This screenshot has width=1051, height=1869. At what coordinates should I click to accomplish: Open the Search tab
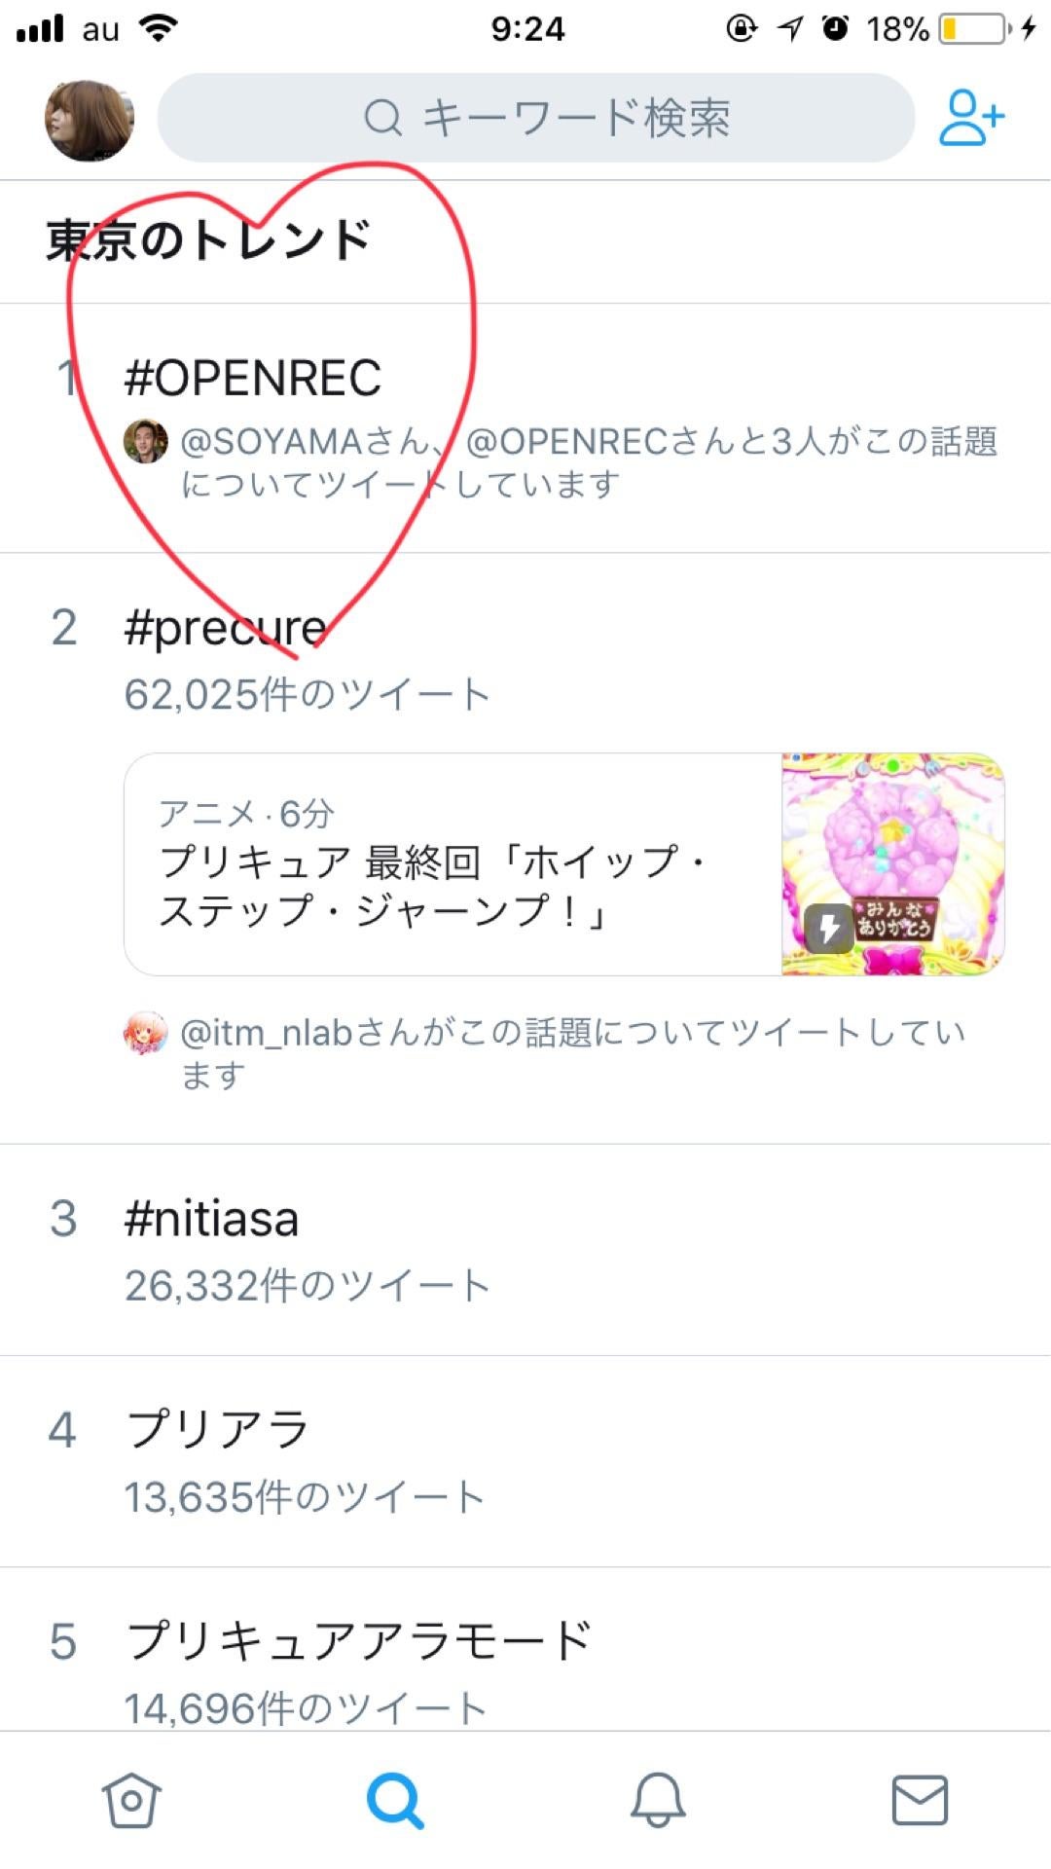(394, 1801)
